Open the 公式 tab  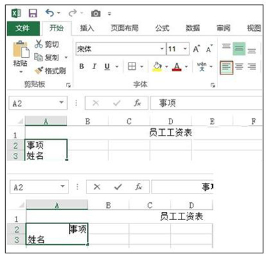(x=162, y=28)
